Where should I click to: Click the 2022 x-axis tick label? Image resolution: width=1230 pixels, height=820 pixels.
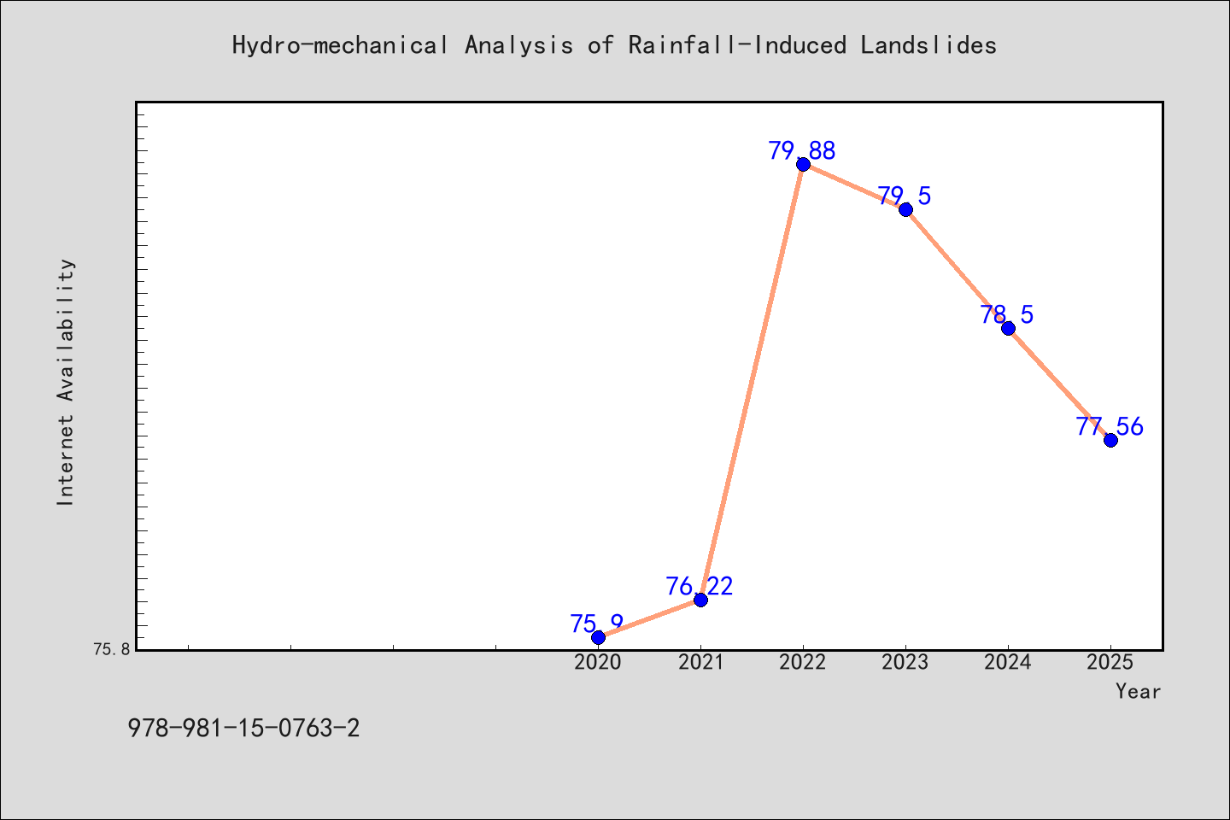[x=803, y=663]
